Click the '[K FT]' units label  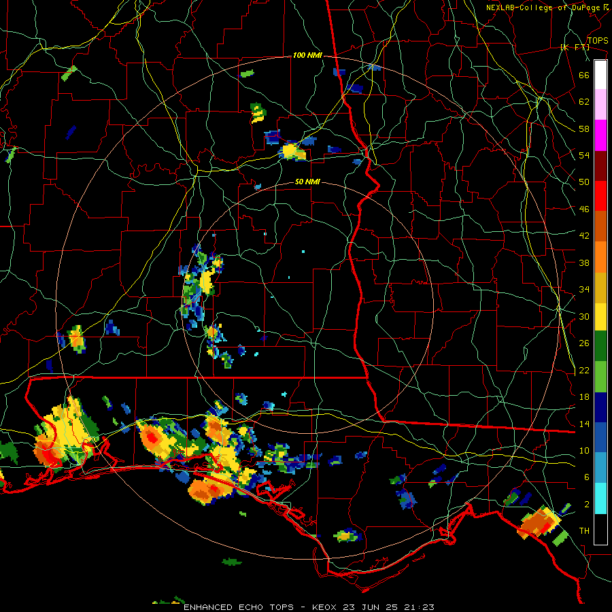tap(575, 48)
